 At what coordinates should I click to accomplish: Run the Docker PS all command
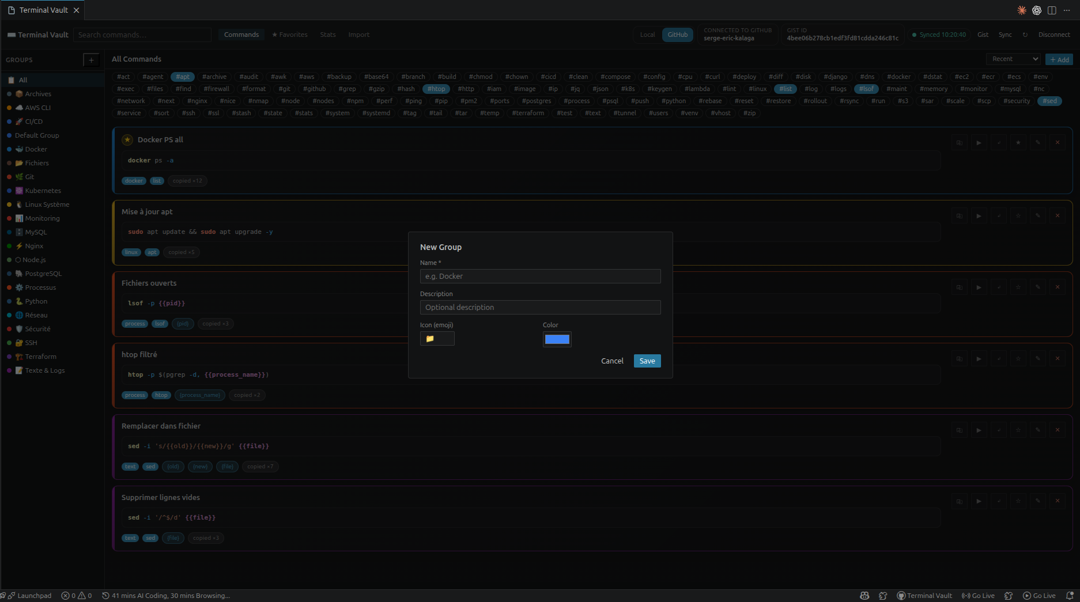click(979, 142)
